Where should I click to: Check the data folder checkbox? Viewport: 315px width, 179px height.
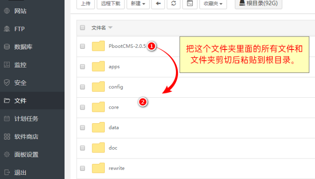pos(83,127)
